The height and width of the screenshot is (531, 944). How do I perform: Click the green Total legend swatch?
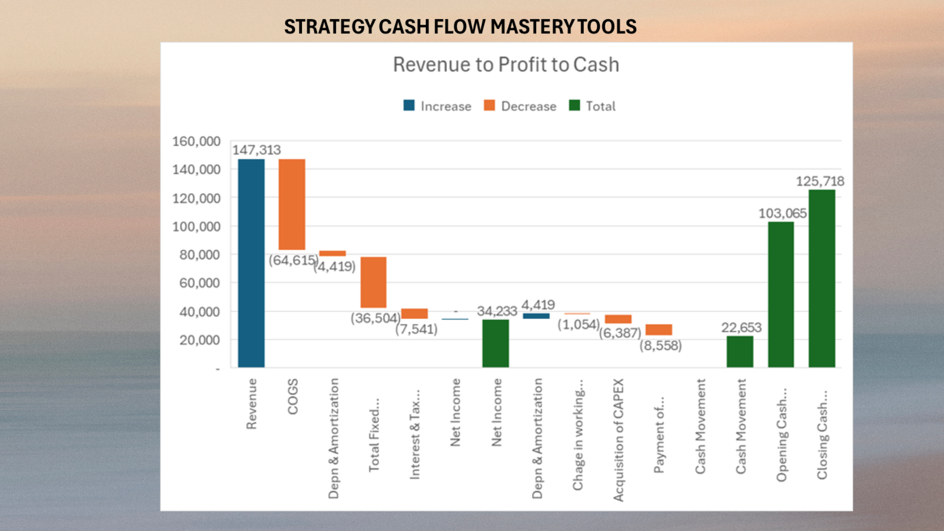coord(574,105)
